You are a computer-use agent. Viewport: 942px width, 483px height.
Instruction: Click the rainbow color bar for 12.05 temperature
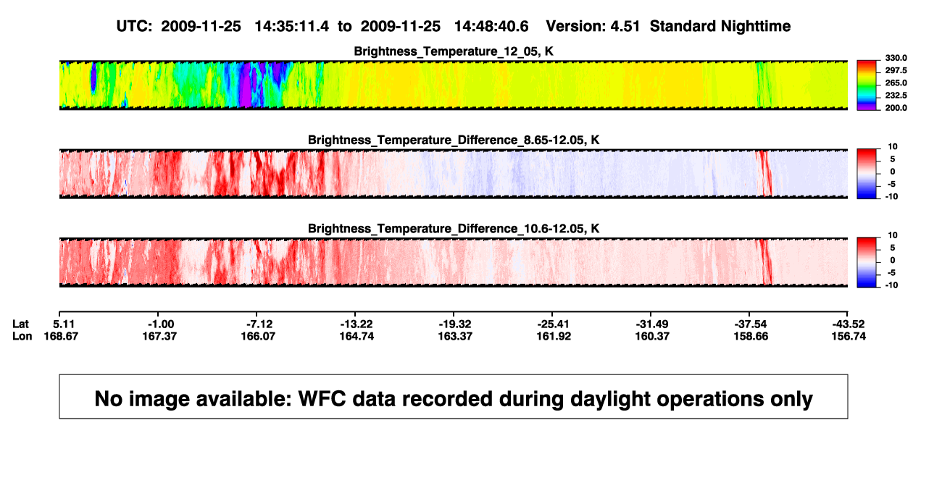[867, 85]
